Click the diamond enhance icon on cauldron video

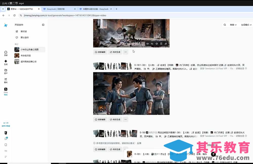[157, 44]
